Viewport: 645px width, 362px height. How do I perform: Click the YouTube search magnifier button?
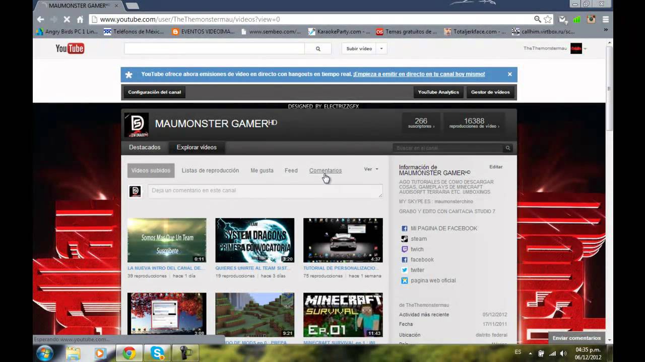point(318,49)
